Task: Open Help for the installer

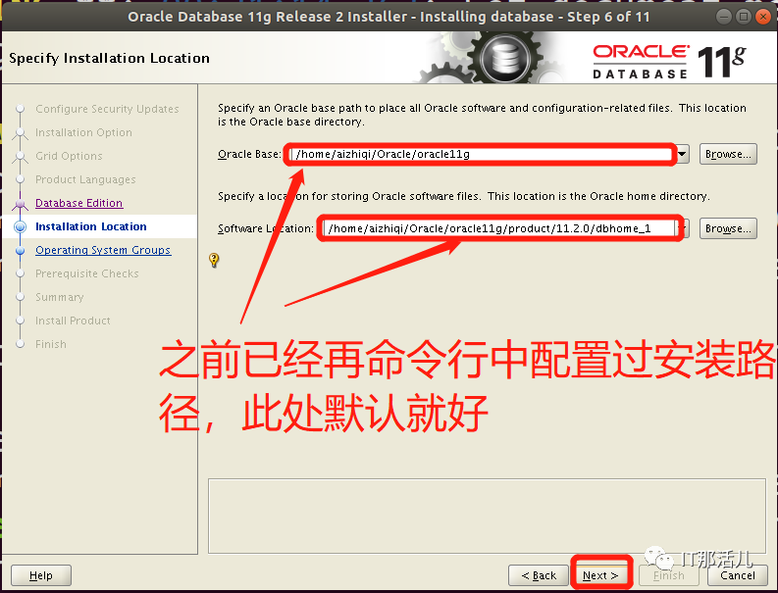Action: [41, 575]
